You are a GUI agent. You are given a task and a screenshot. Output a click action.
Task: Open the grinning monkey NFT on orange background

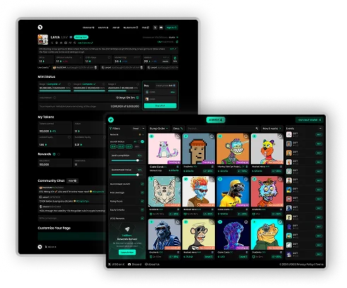coord(233,149)
